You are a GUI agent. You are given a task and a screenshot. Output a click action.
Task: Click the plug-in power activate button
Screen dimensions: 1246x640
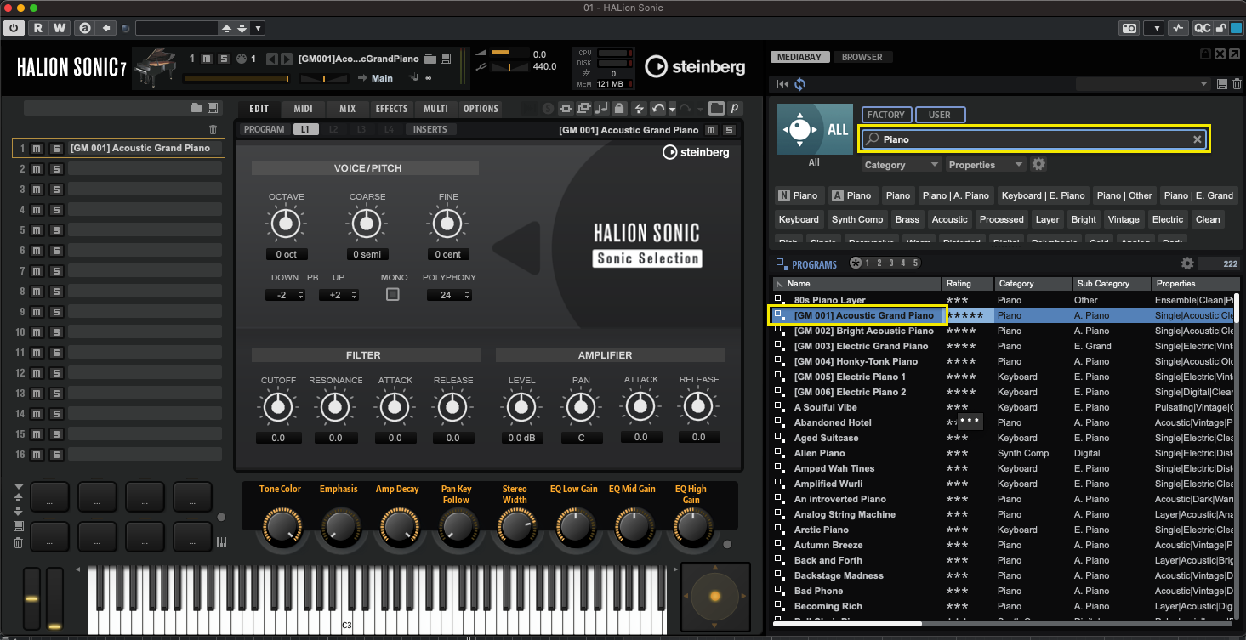point(14,28)
